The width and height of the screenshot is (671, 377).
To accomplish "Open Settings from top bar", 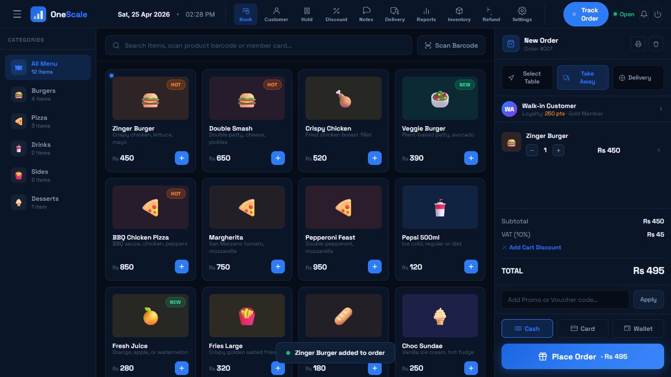I will click(x=522, y=14).
